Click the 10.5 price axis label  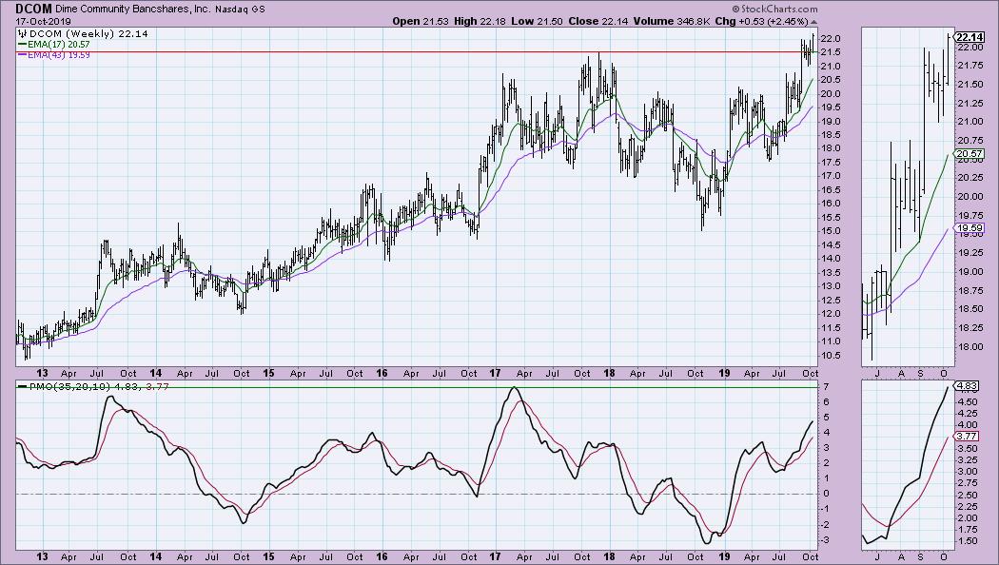(x=832, y=355)
